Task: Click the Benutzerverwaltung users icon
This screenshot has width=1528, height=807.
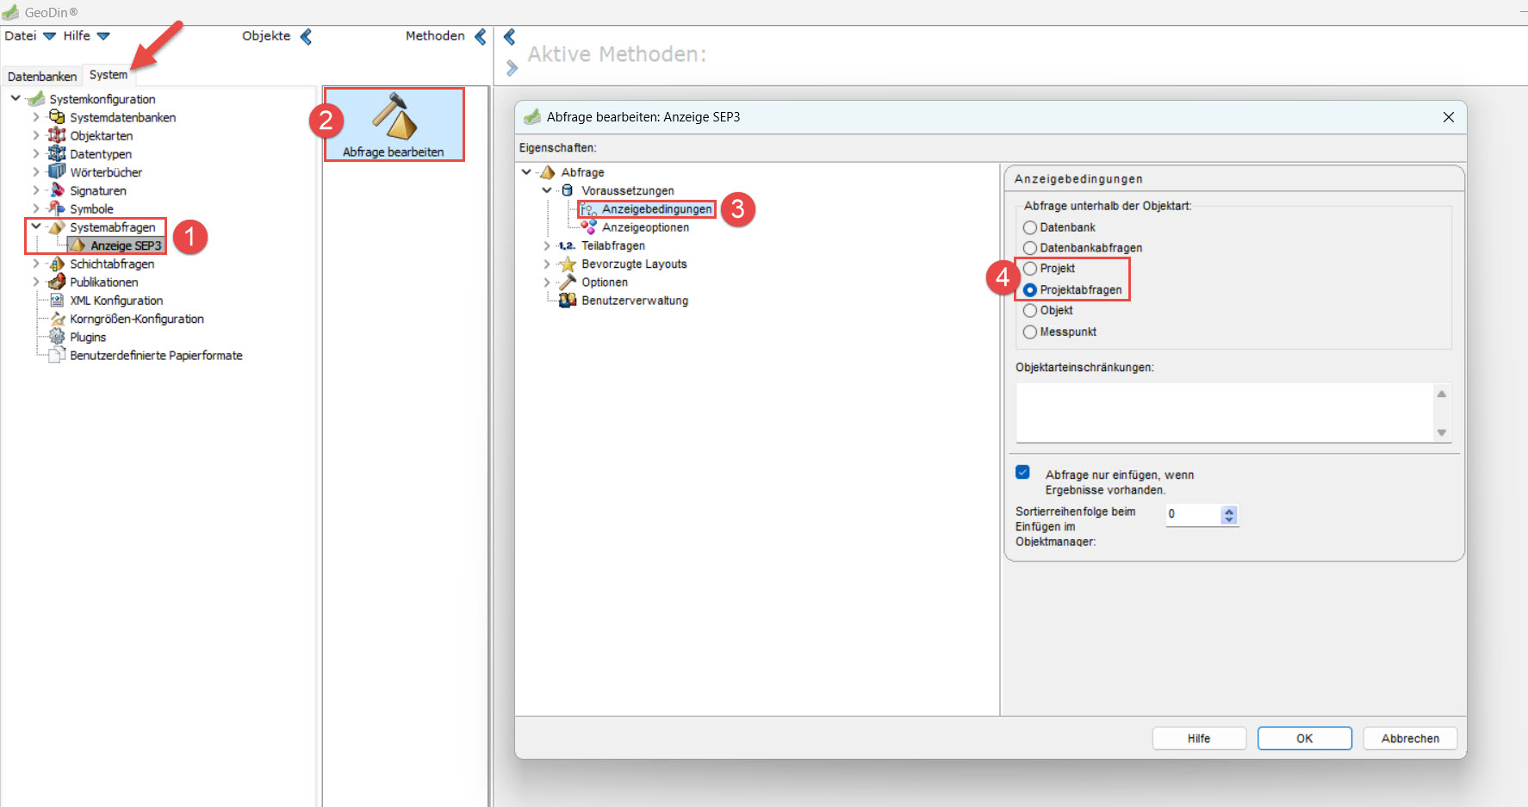Action: (x=568, y=300)
